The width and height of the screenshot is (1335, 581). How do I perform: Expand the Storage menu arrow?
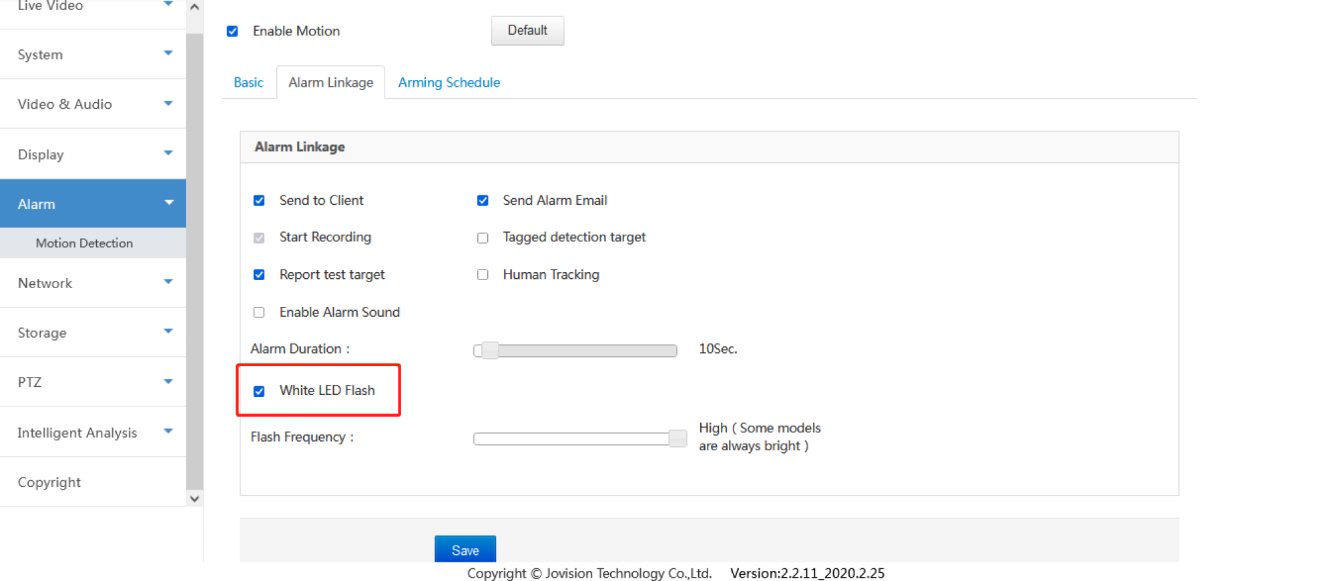168,332
